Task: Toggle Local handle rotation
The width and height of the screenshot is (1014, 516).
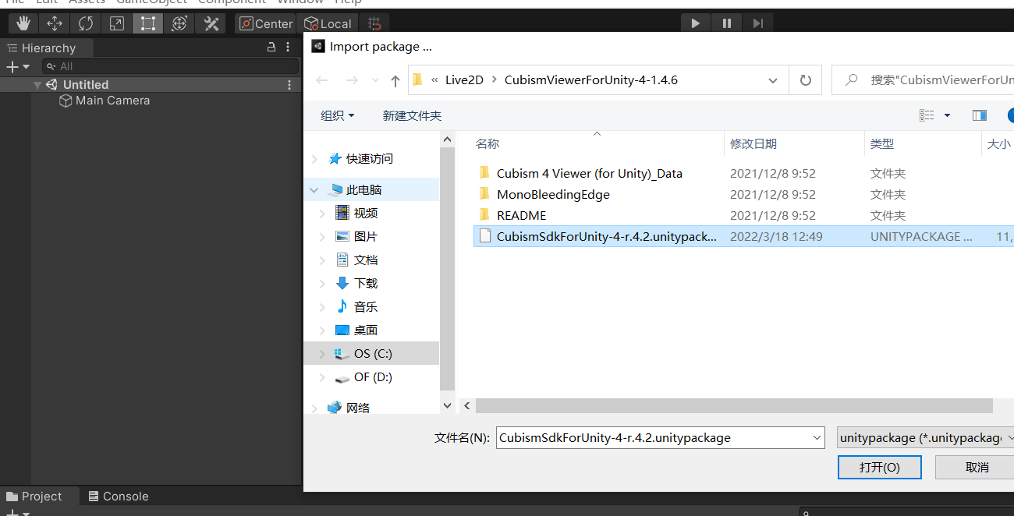Action: (328, 23)
